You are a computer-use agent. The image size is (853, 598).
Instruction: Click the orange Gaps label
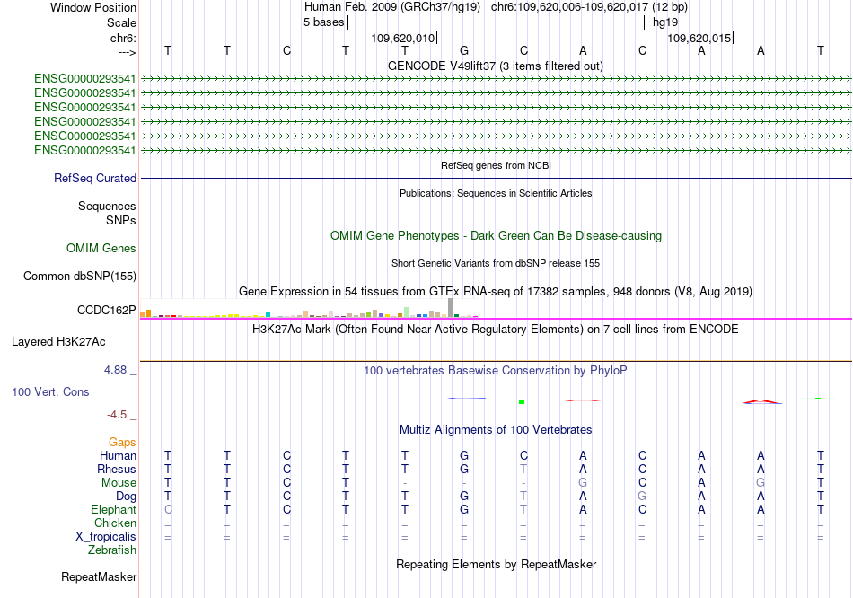click(122, 443)
